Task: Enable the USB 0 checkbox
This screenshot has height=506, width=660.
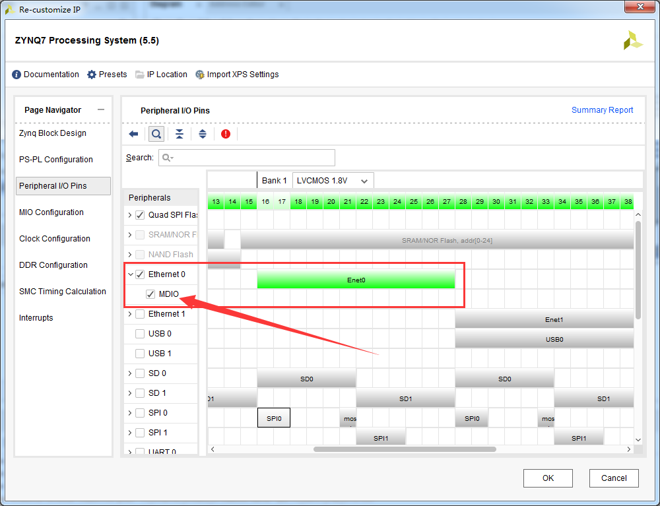Action: pyautogui.click(x=140, y=334)
